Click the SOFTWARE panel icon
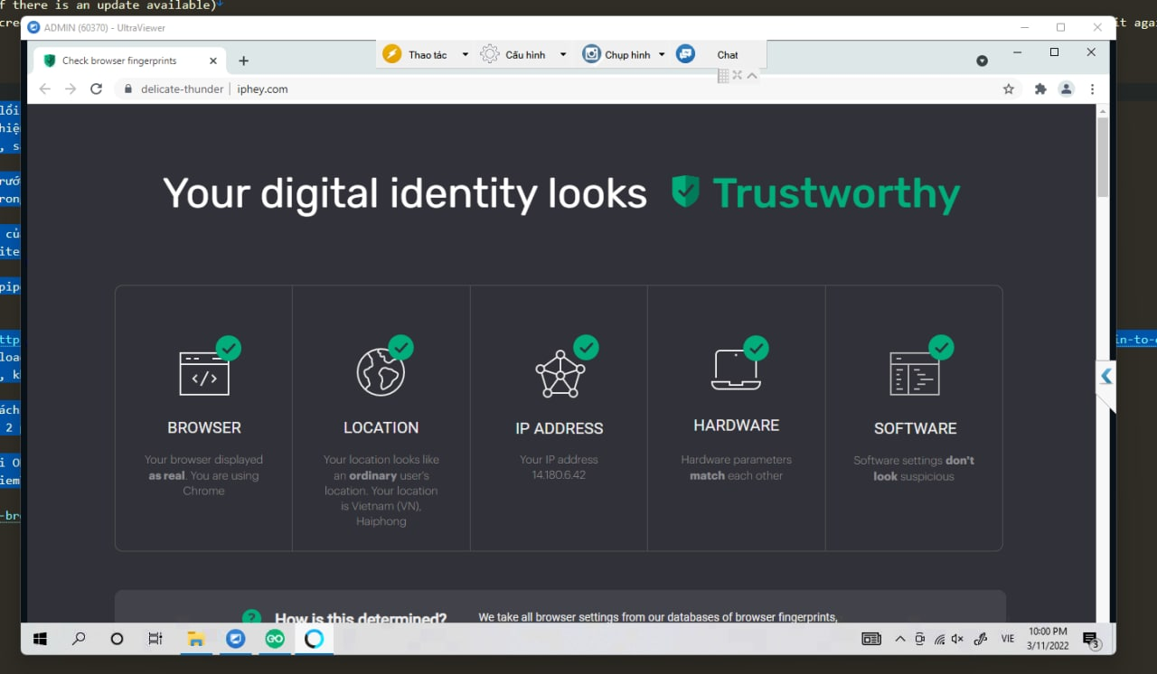Screen dimensions: 1157x674 coord(915,373)
